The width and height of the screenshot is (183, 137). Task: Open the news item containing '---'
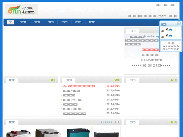pyautogui.click(x=71, y=91)
